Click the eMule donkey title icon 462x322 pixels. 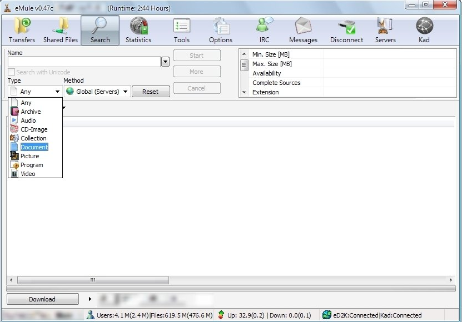point(7,8)
